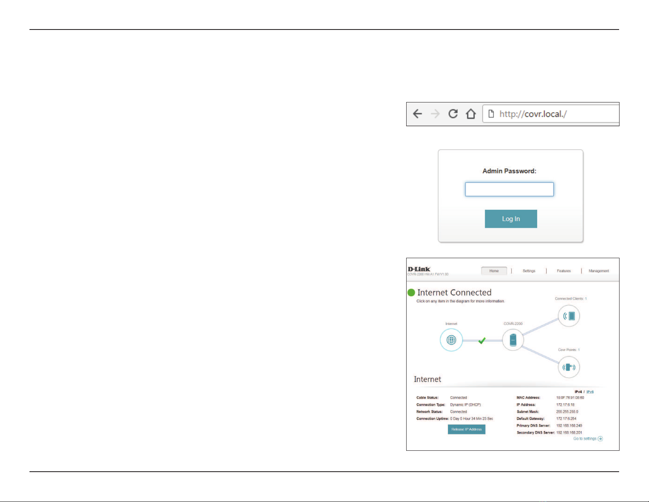Screen dimensions: 649x502
Task: Focus the Admin Password field
Action: click(509, 189)
